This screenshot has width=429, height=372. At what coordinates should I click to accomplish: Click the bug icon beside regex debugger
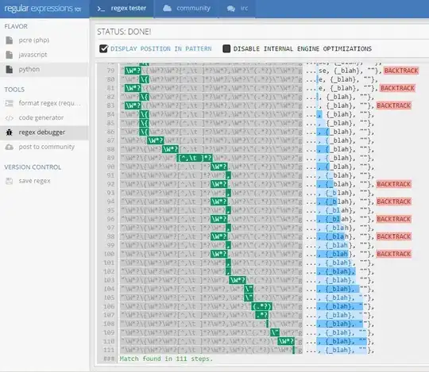click(x=10, y=132)
